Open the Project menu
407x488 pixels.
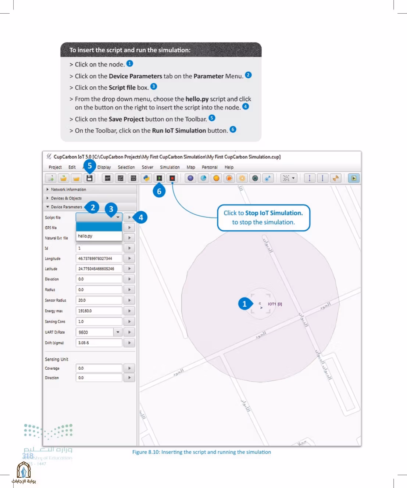pyautogui.click(x=55, y=167)
